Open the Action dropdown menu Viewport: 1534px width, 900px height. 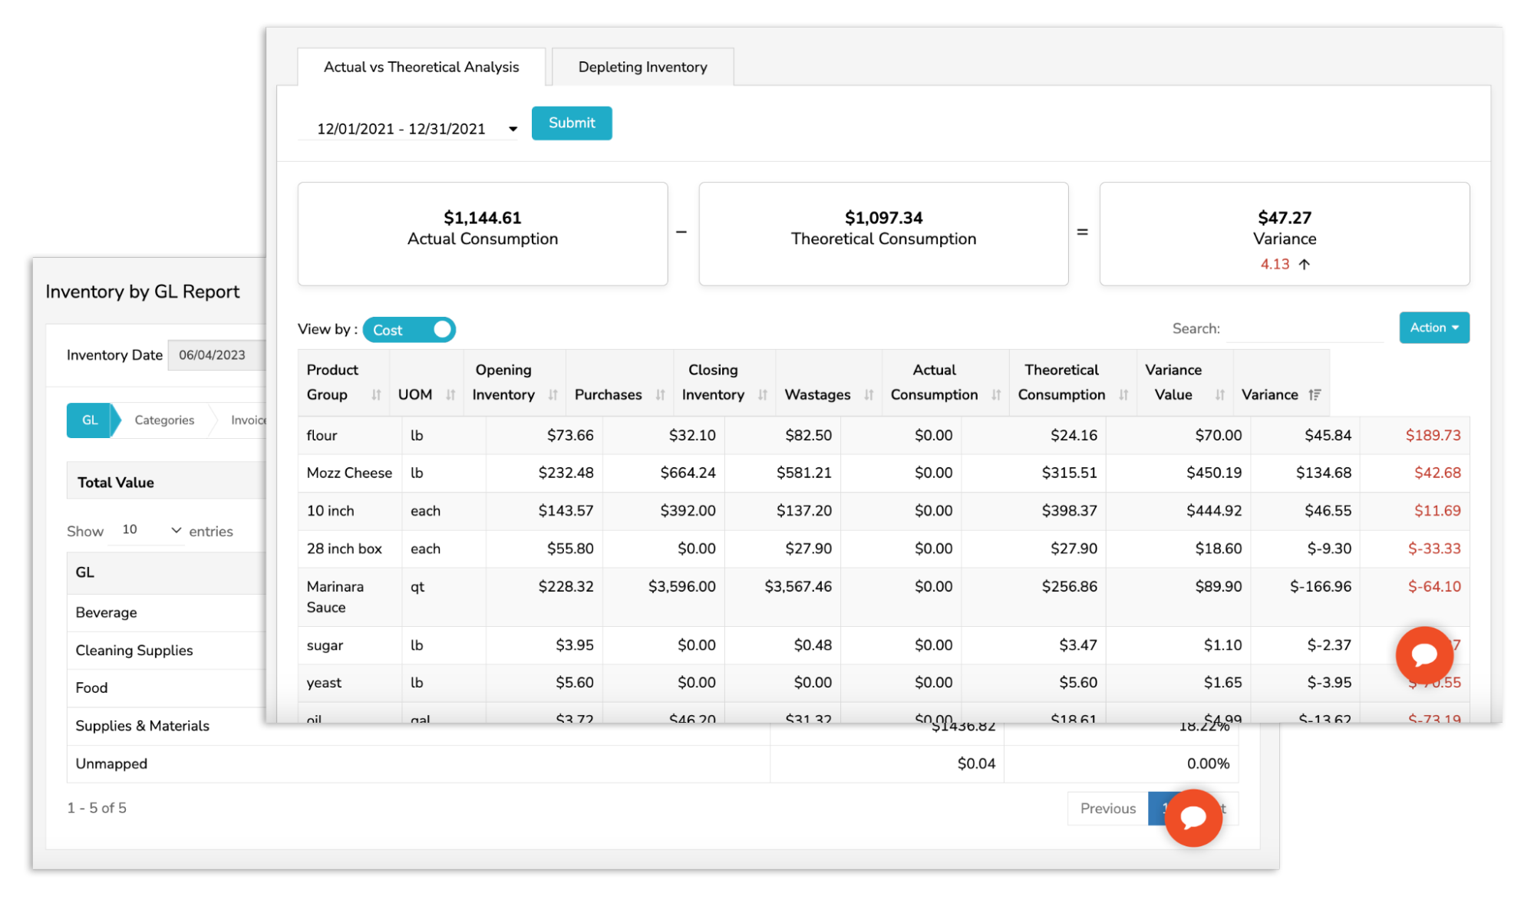pyautogui.click(x=1433, y=328)
